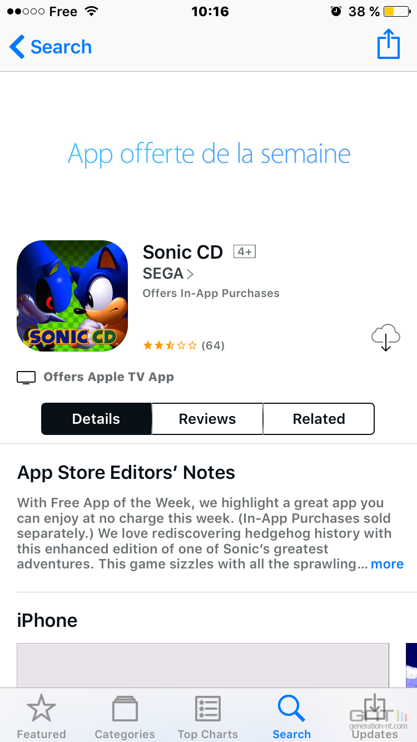The height and width of the screenshot is (742, 417).
Task: Select the Search magnifier tab
Action: click(291, 709)
